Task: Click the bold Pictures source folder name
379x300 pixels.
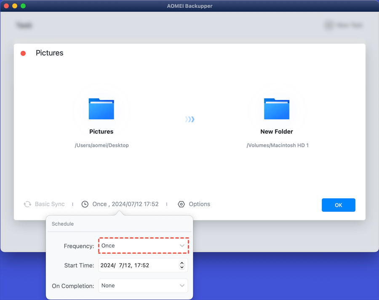Action: tap(101, 131)
